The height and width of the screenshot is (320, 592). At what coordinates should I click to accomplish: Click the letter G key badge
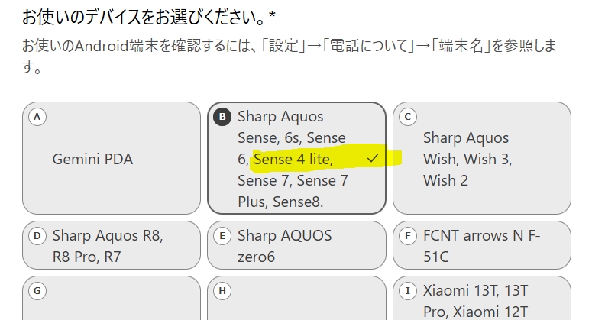coord(36,291)
